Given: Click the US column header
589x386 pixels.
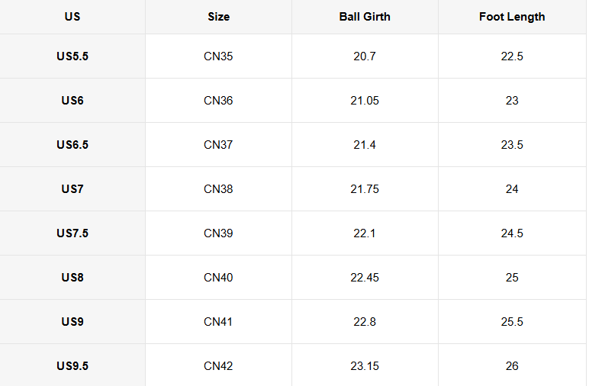Looking at the screenshot, I should tap(72, 17).
